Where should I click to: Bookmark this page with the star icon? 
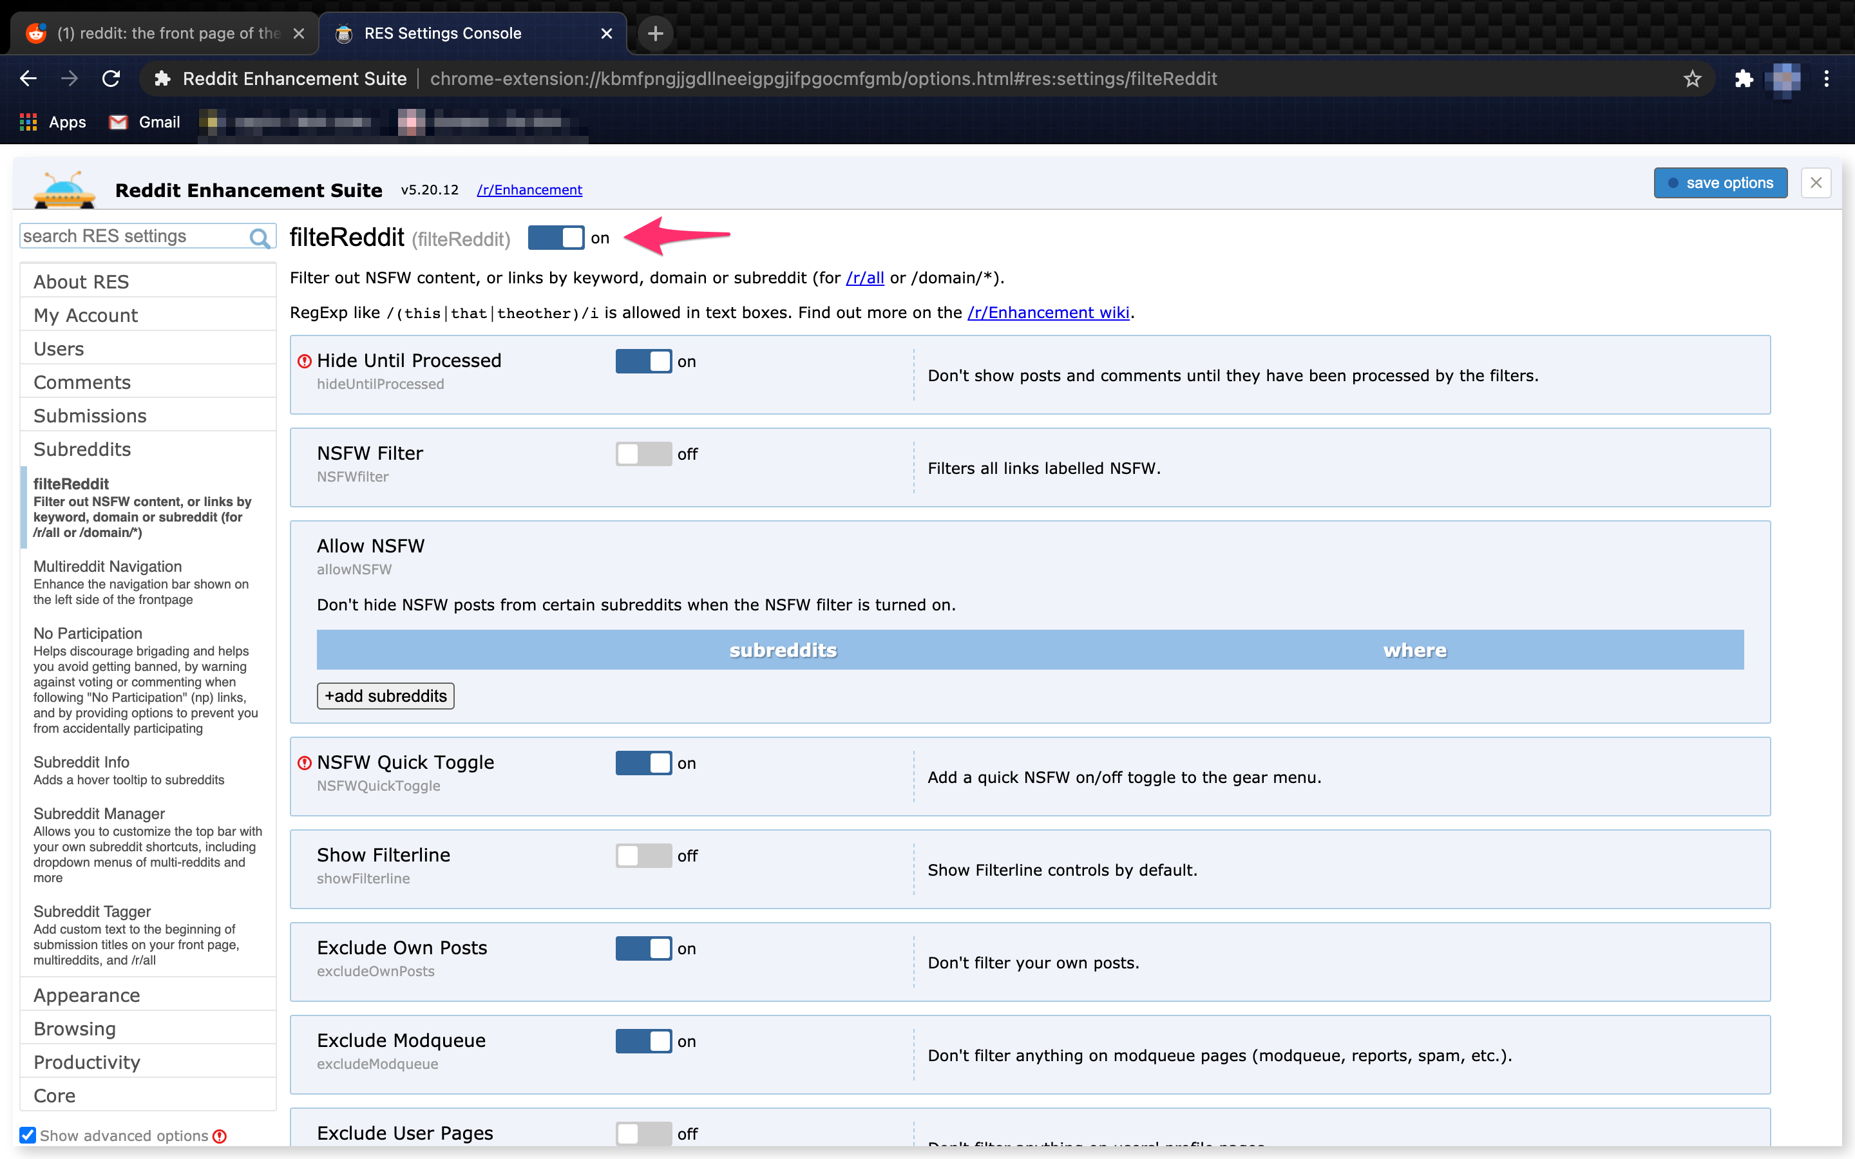click(x=1692, y=78)
